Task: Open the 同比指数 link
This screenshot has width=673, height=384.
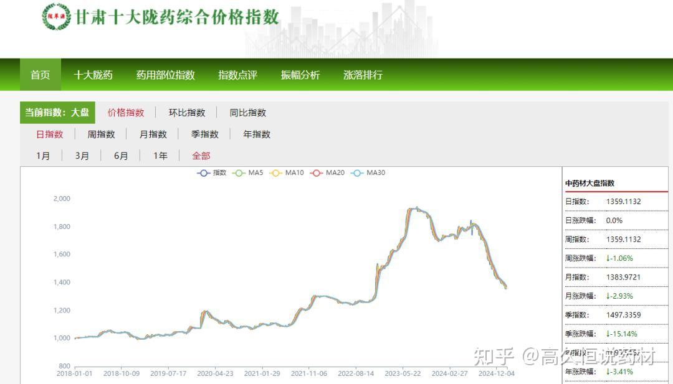Action: coord(248,113)
